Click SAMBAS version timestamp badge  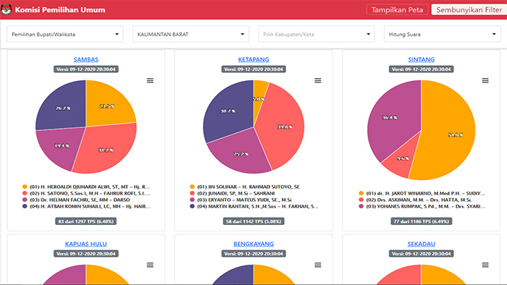[x=86, y=69]
